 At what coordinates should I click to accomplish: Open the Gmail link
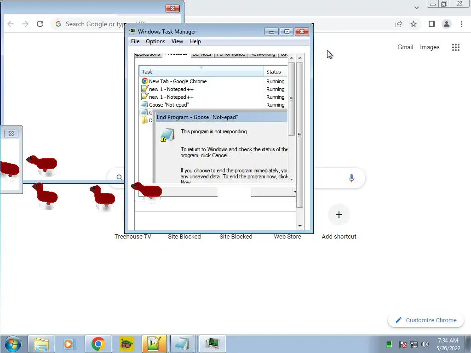click(x=405, y=47)
